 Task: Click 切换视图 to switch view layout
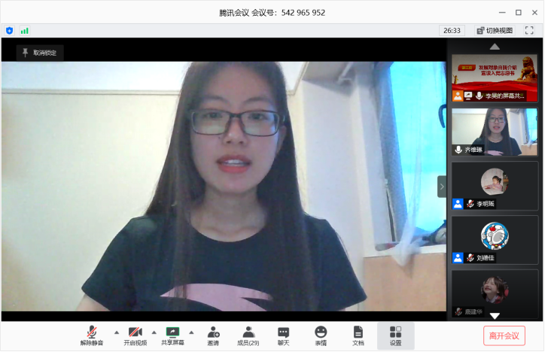coord(495,31)
